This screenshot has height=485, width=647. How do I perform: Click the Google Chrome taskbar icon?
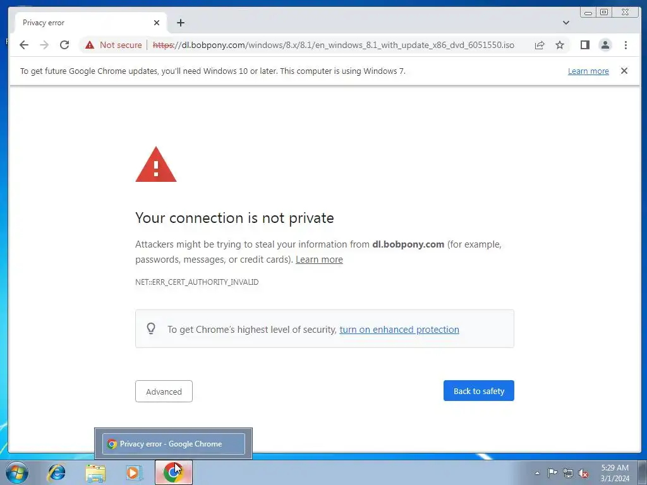[x=173, y=472]
